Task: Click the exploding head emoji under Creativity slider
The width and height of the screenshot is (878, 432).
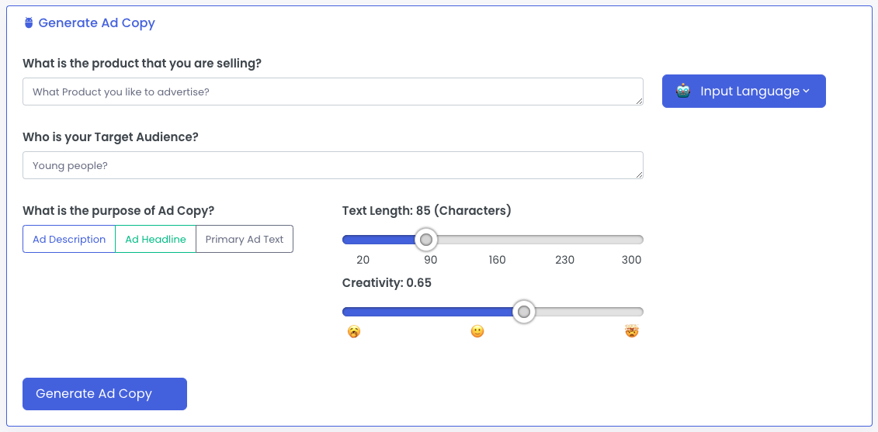Action: point(632,332)
